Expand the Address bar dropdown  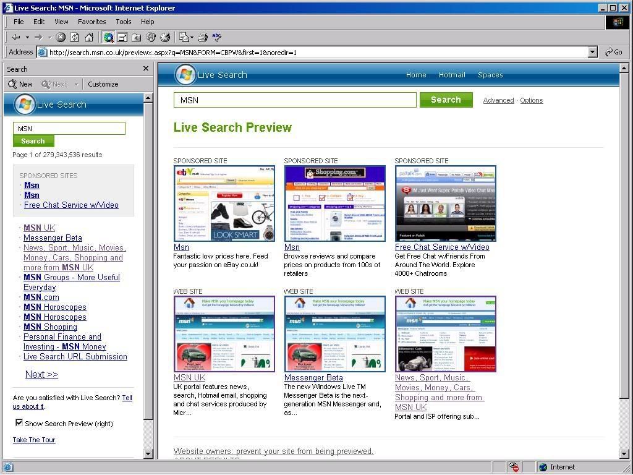pos(593,52)
